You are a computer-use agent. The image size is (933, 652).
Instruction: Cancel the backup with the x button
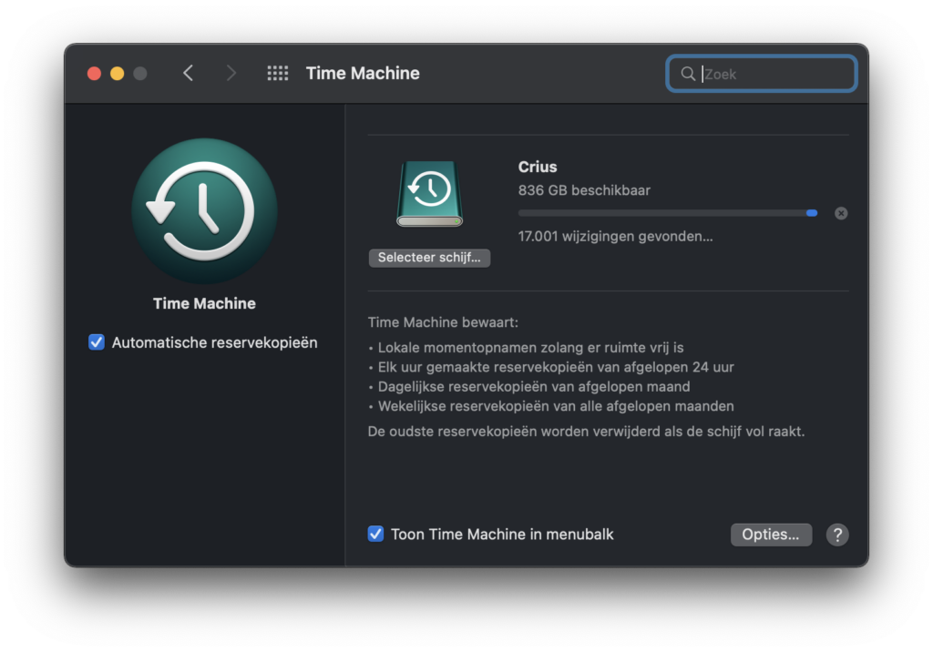point(841,213)
